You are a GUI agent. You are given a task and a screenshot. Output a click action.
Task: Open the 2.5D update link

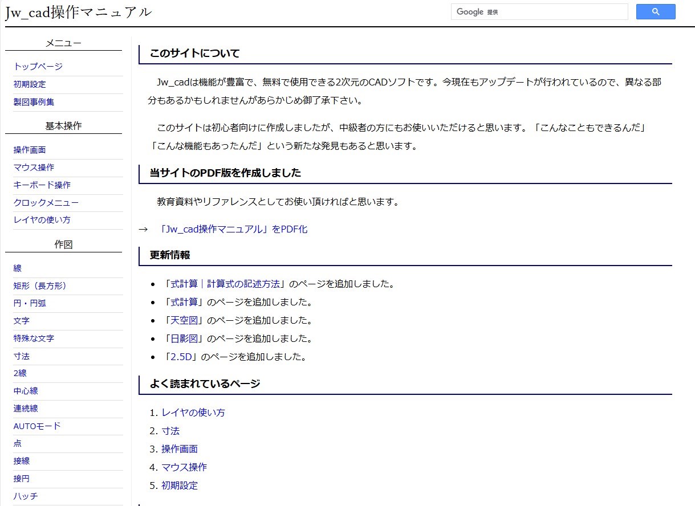click(181, 357)
